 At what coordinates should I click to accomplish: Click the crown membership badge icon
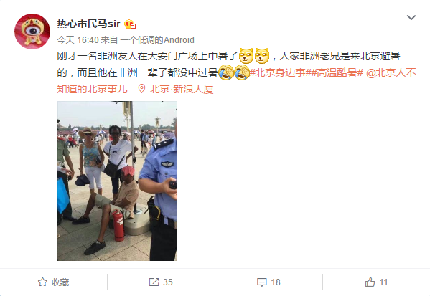click(130, 24)
